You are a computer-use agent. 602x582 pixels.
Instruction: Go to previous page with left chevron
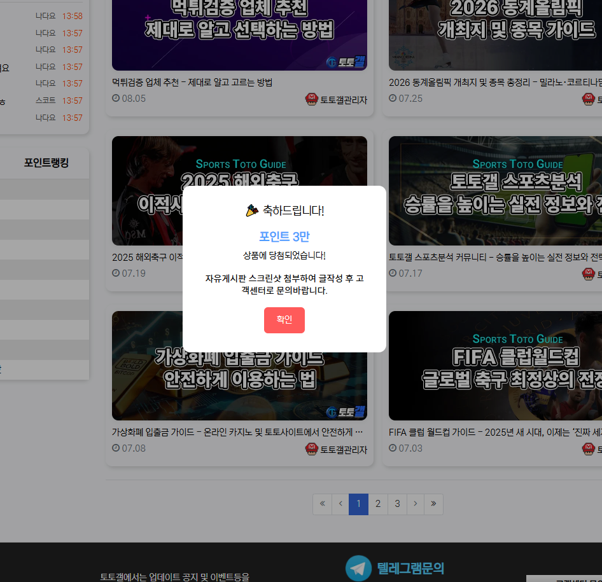pyautogui.click(x=340, y=504)
